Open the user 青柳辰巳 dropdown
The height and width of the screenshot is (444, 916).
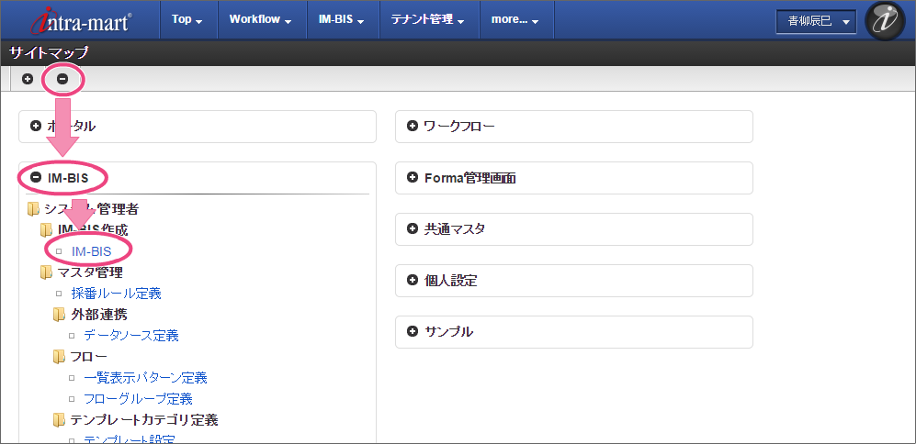coord(816,21)
